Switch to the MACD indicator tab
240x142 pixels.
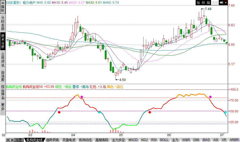pos(133,140)
